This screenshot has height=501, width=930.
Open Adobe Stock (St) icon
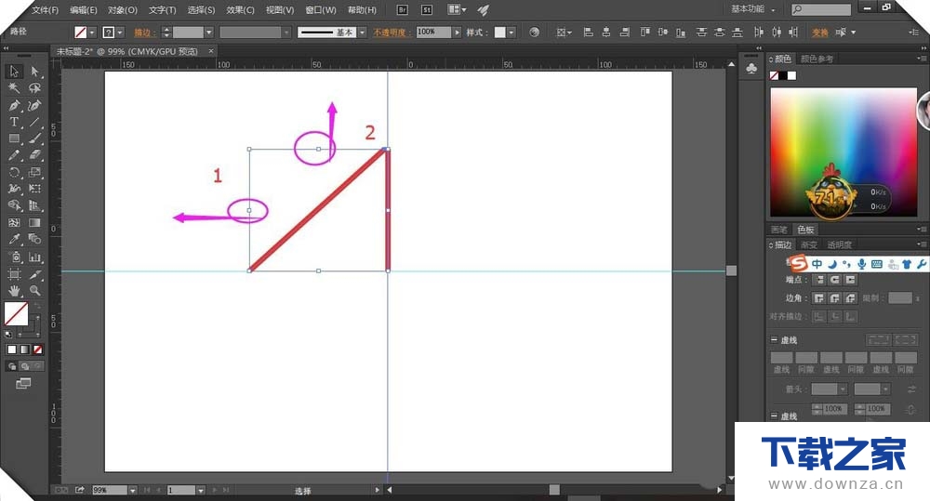pos(427,9)
